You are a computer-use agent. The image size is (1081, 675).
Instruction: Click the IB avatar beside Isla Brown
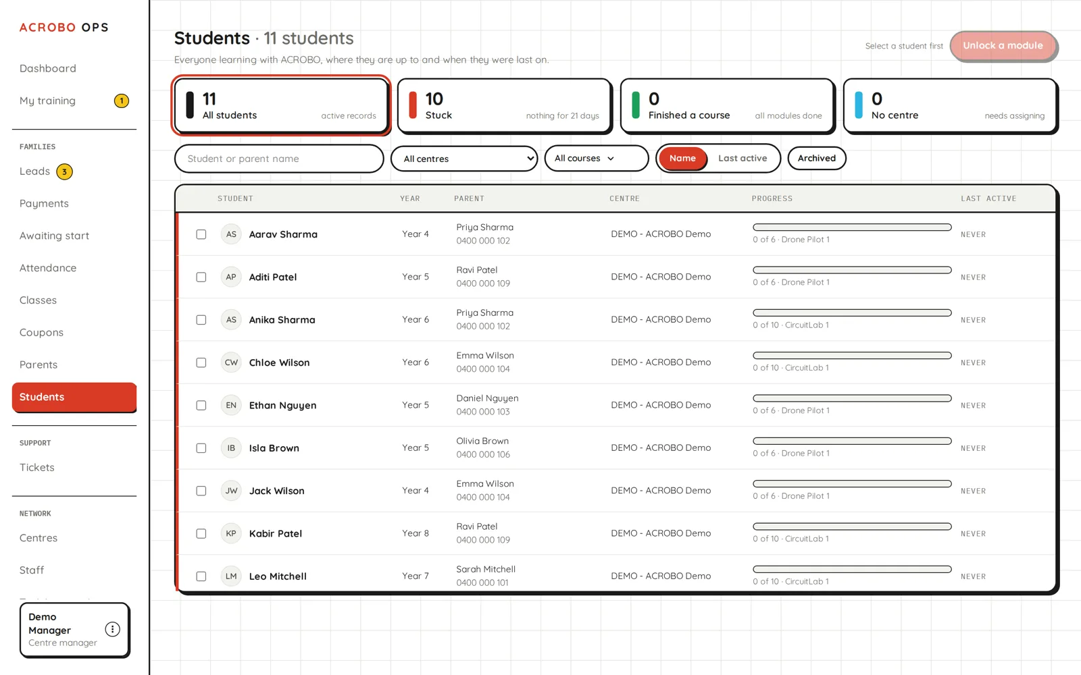(231, 448)
